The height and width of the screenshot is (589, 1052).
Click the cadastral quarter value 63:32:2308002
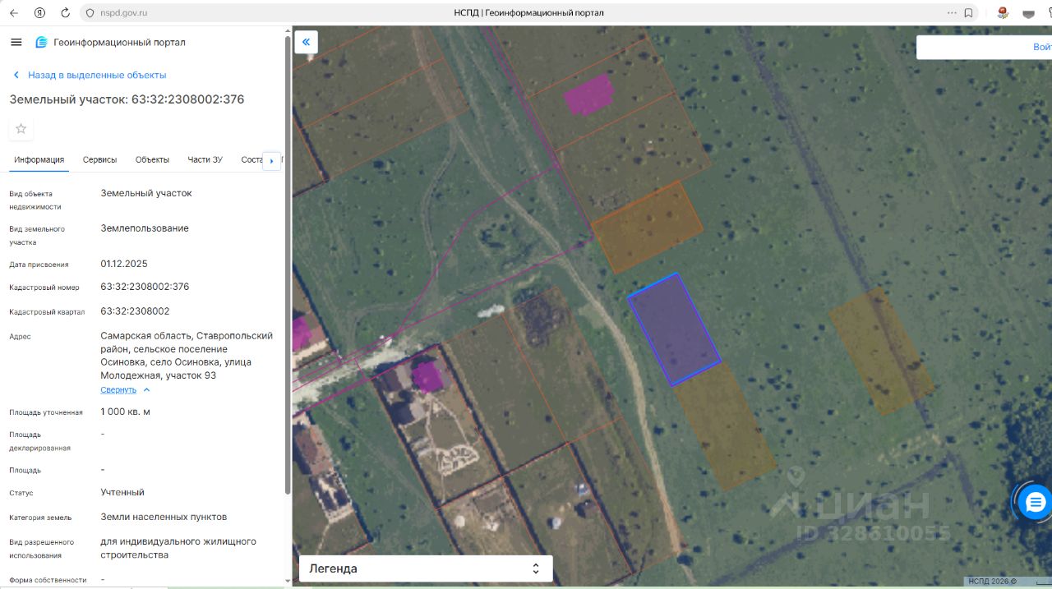coord(135,311)
